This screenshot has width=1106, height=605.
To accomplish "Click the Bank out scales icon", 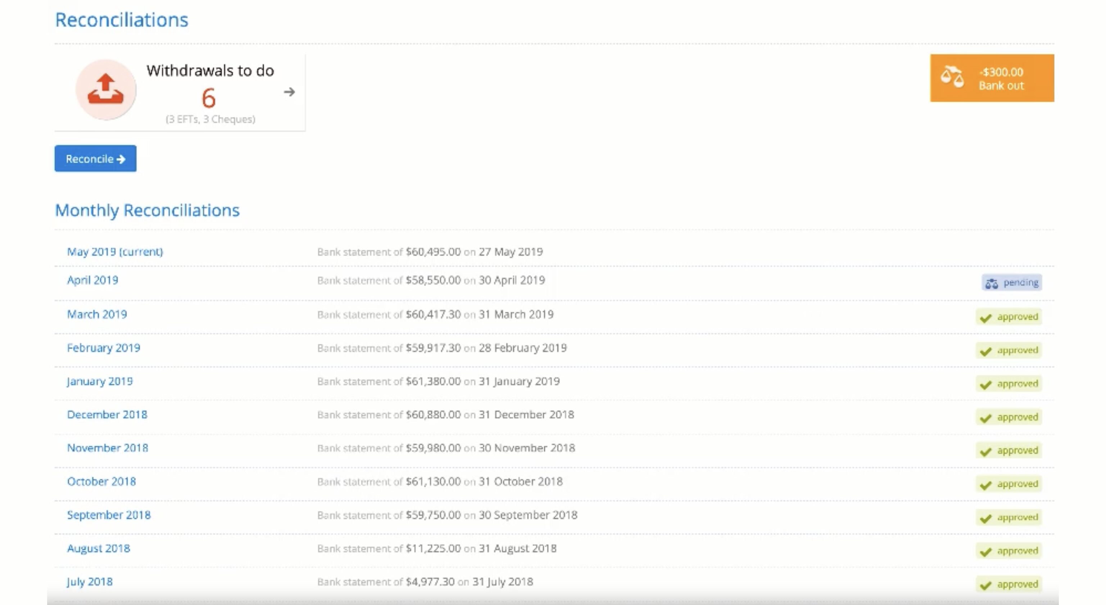I will 952,77.
